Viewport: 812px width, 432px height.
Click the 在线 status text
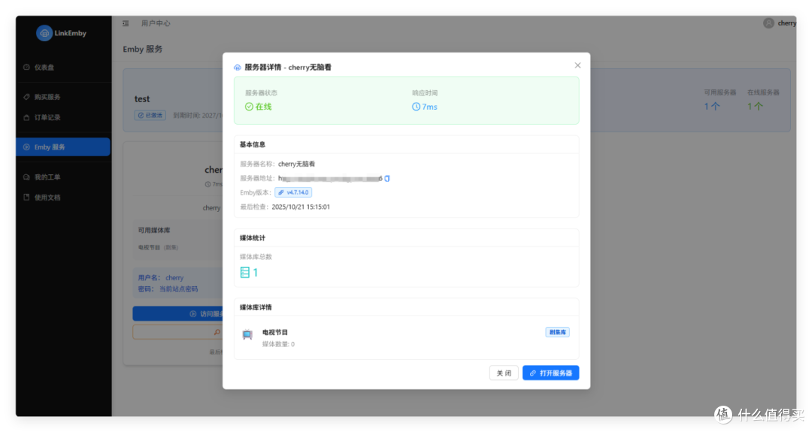click(x=264, y=107)
